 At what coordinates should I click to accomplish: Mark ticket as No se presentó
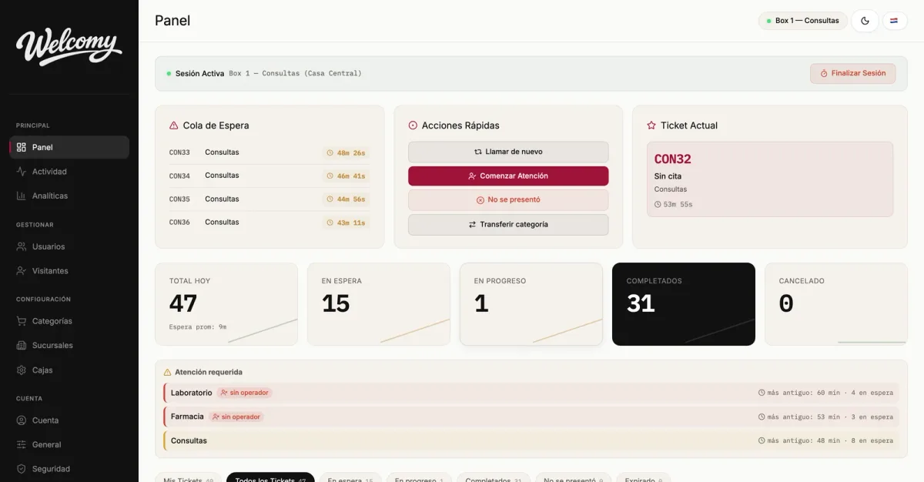[x=508, y=200]
